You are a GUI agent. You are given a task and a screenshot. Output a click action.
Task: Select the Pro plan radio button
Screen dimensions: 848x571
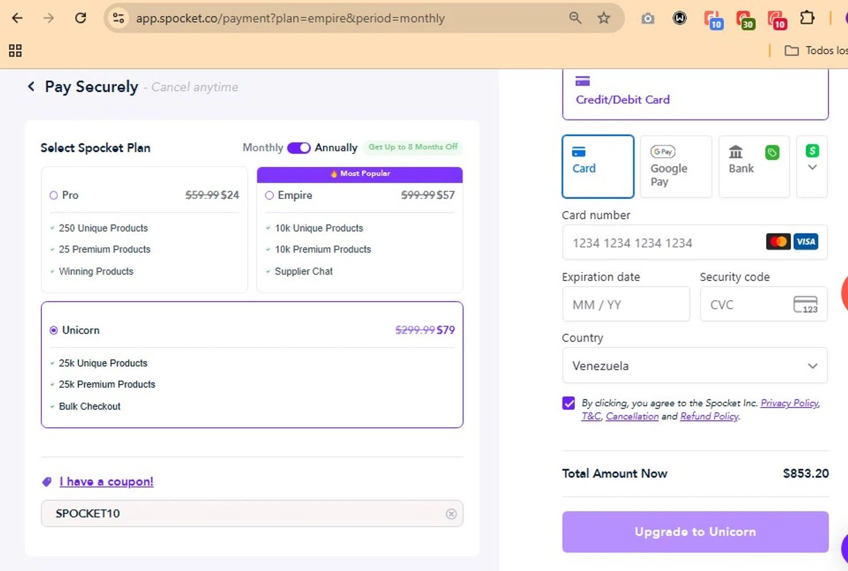54,196
